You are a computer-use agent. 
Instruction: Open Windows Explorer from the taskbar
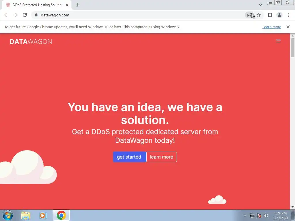pyautogui.click(x=26, y=215)
